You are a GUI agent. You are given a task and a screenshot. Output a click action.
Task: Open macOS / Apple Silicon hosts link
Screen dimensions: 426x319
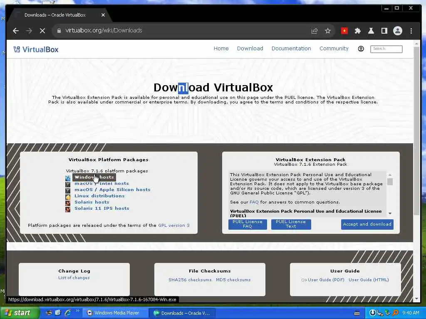112,189
